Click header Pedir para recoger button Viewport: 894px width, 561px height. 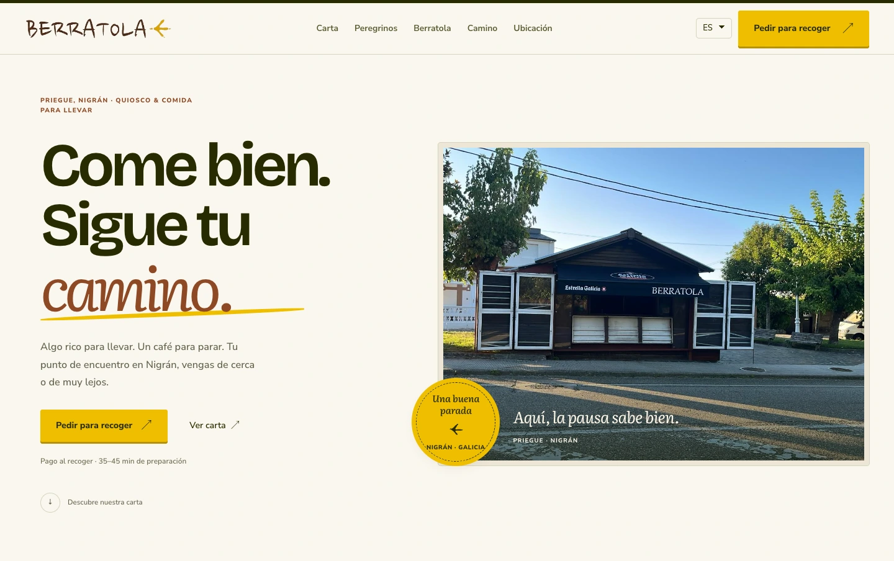803,29
